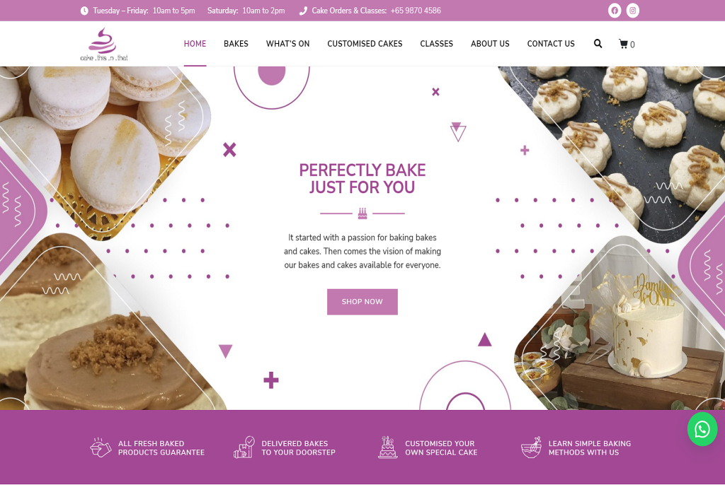Open the What's On menu
The image size is (725, 492).
(x=287, y=44)
